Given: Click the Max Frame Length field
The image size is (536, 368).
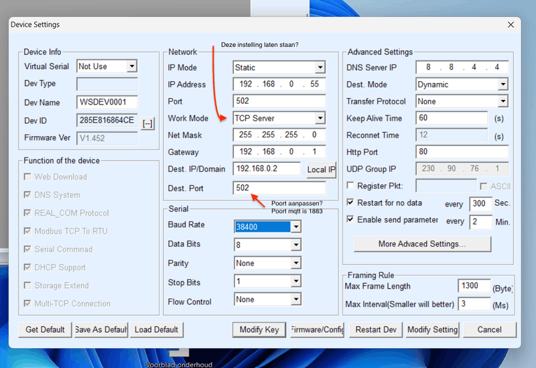Looking at the screenshot, I should (x=474, y=286).
